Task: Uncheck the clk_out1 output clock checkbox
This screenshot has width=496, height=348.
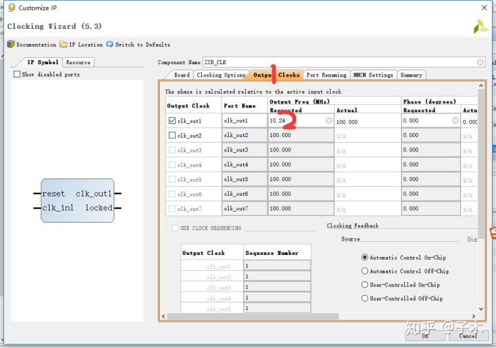Action: pyautogui.click(x=172, y=121)
